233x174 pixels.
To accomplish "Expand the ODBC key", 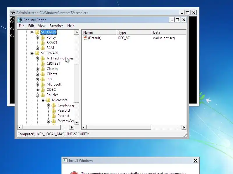I will click(37, 90).
